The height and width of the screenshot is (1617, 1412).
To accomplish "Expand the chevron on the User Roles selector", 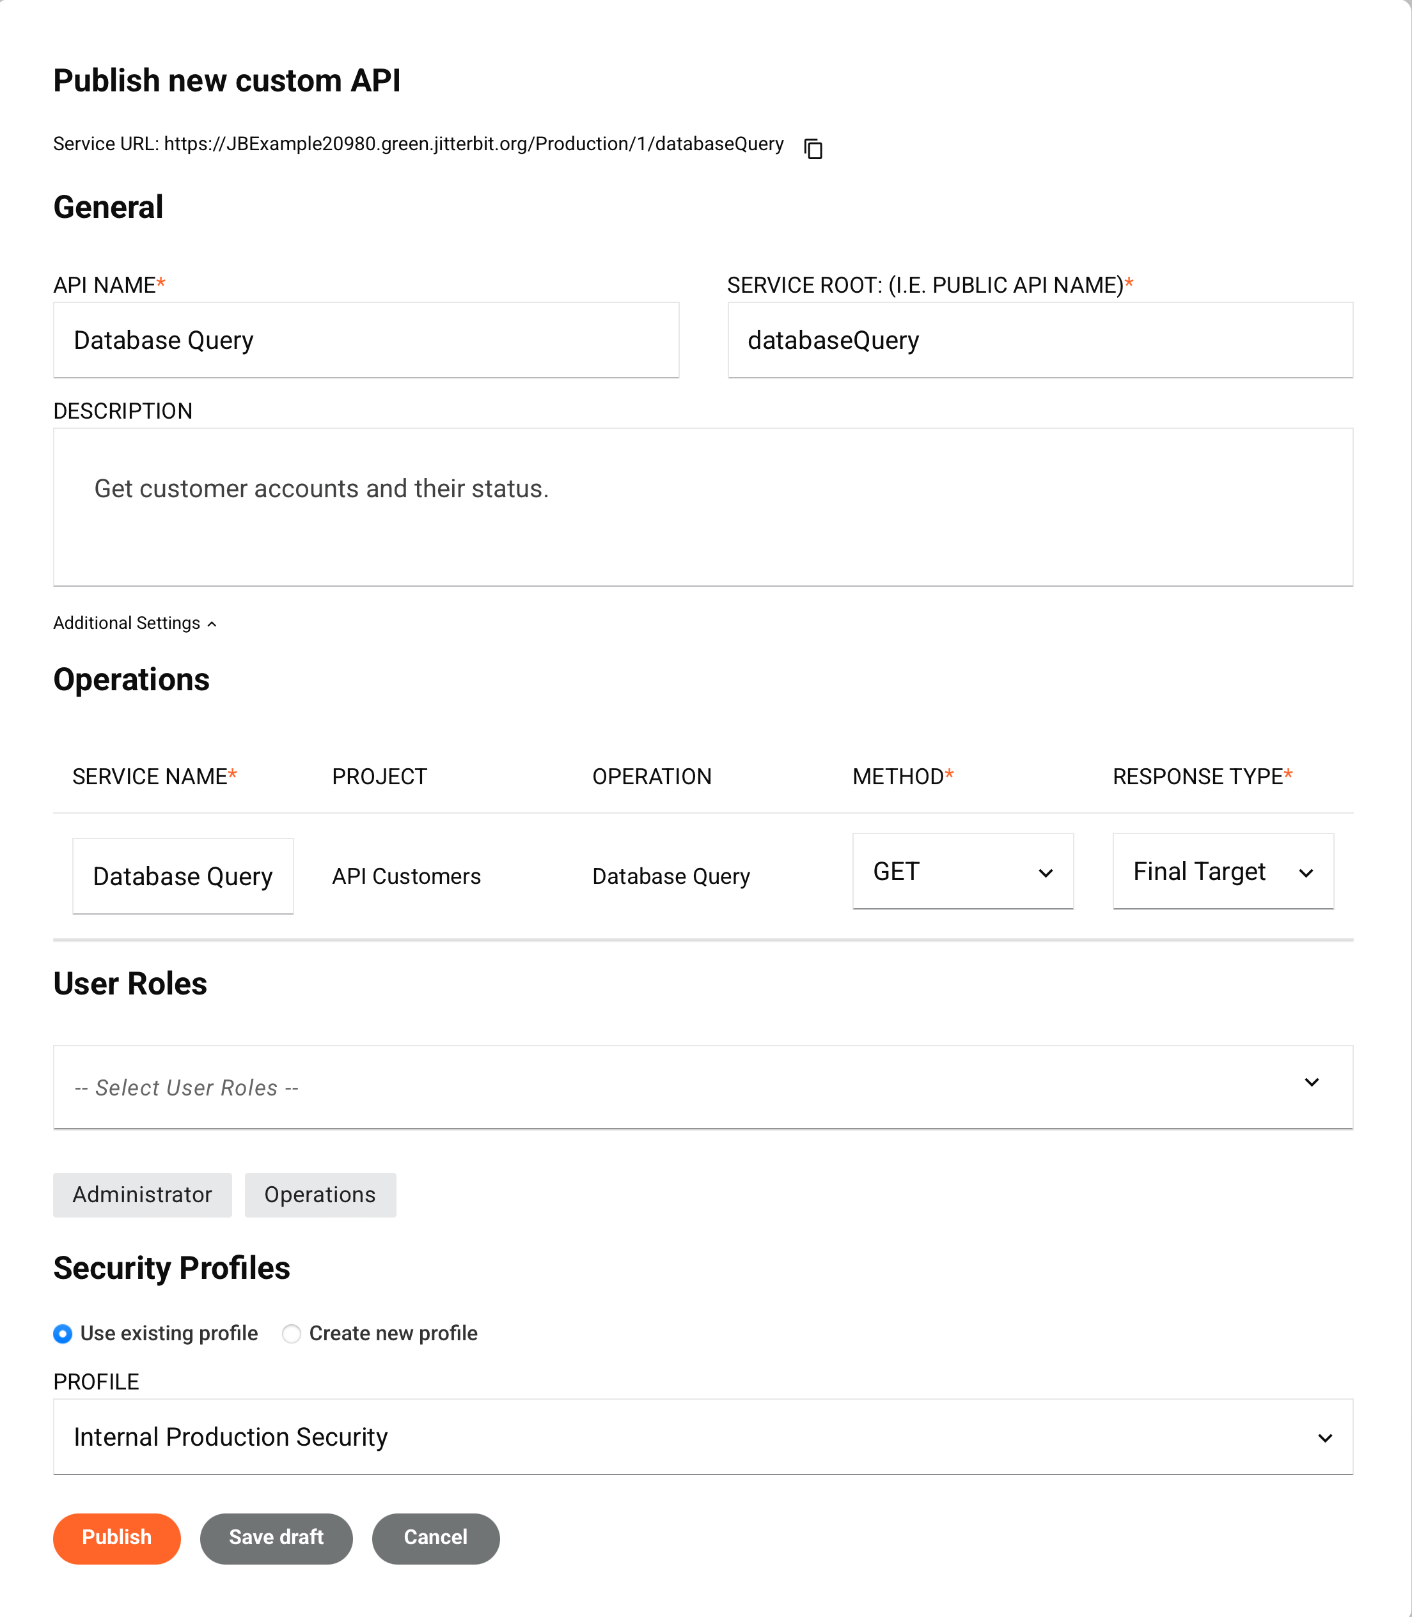I will click(x=1312, y=1082).
